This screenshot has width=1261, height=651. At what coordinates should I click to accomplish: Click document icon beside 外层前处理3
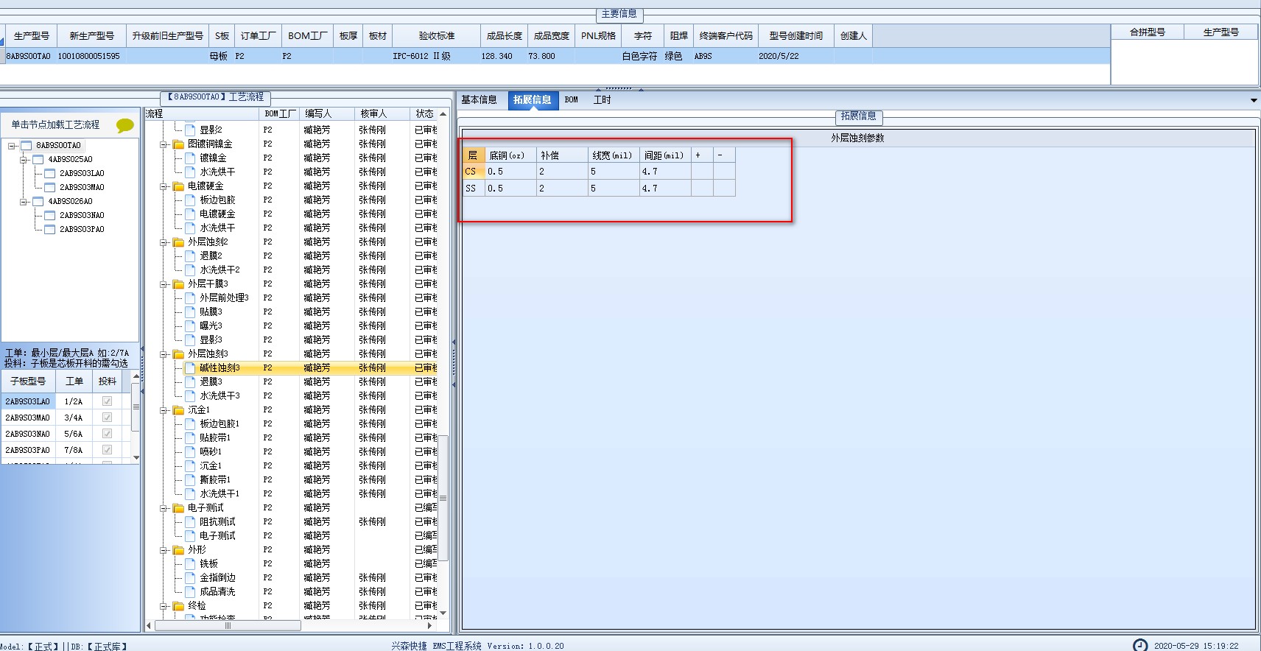[x=190, y=298]
